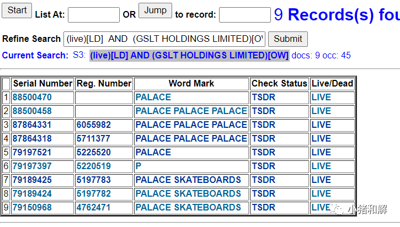The width and height of the screenshot is (400, 227).
Task: Click the Start button
Action: [x=17, y=10]
